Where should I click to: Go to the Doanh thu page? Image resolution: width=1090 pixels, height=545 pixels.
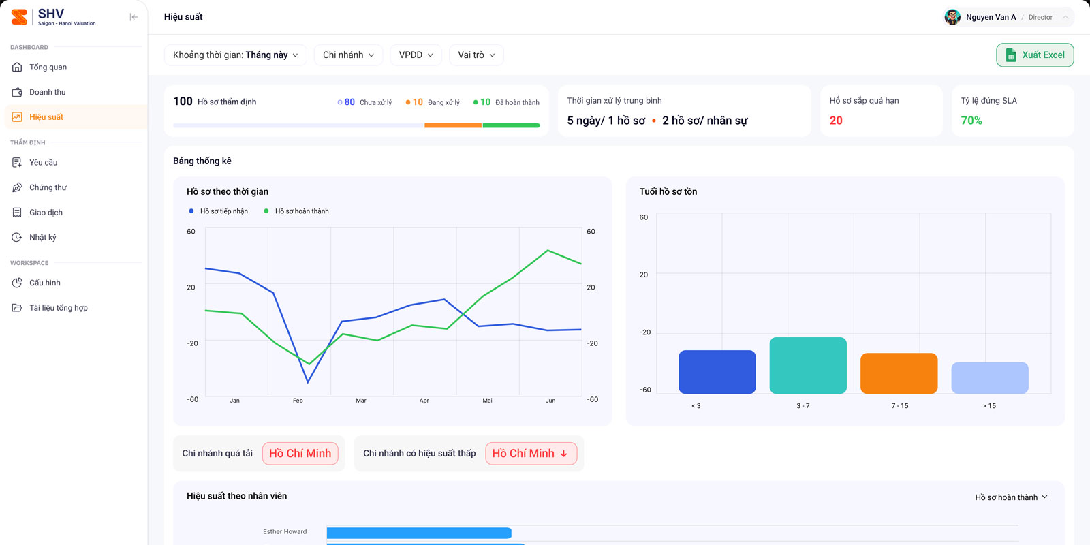[x=76, y=92]
